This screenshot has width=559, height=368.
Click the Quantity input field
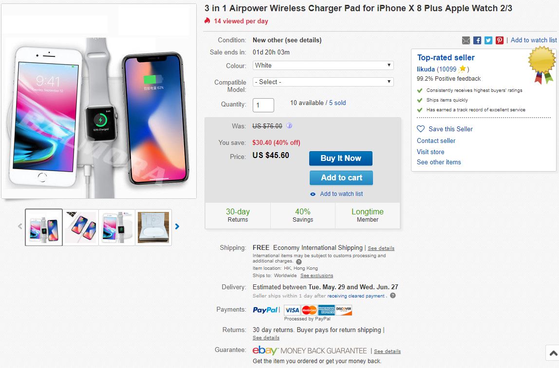pyautogui.click(x=263, y=105)
